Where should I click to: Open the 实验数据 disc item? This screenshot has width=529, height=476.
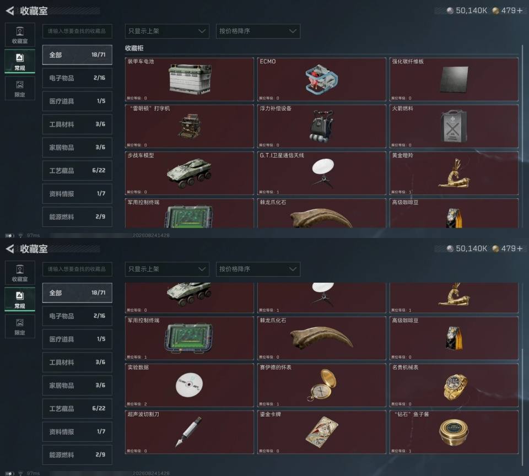pos(189,385)
